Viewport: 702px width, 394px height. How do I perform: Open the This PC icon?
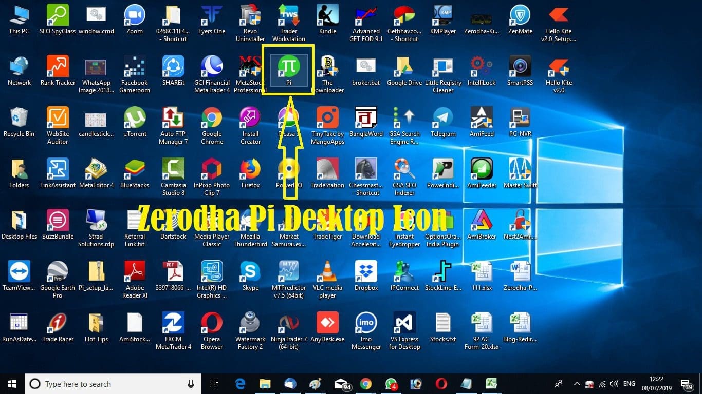click(x=19, y=19)
